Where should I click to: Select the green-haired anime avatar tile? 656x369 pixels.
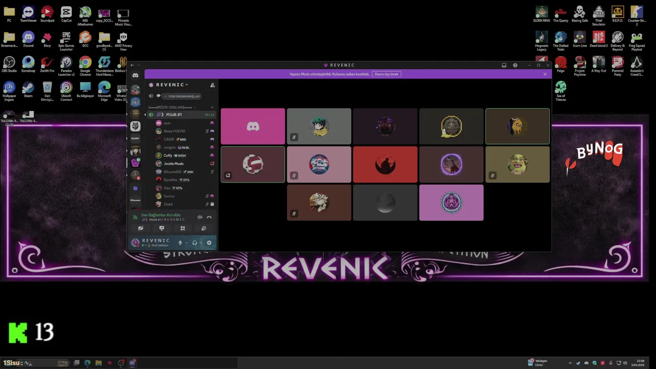click(319, 126)
